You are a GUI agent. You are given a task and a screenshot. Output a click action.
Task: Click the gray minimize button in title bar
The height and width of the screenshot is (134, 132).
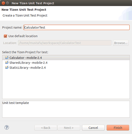point(8,3)
